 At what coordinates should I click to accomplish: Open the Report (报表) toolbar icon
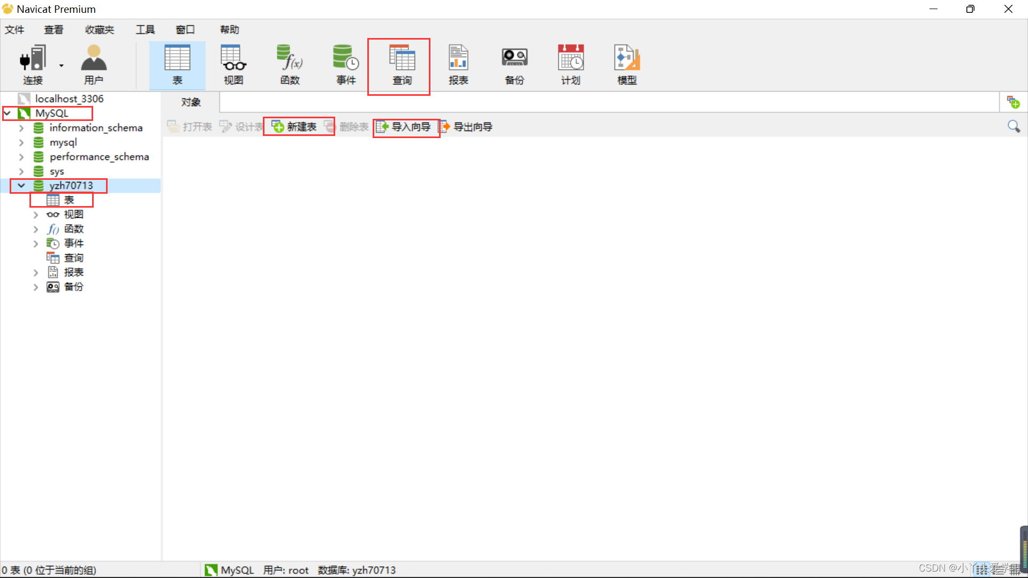click(458, 65)
